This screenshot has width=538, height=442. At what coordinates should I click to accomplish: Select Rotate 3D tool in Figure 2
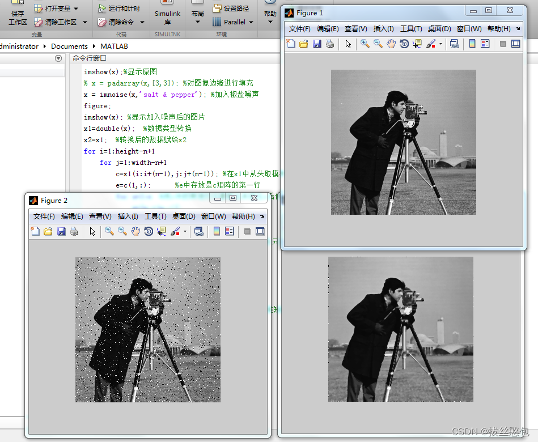[149, 231]
